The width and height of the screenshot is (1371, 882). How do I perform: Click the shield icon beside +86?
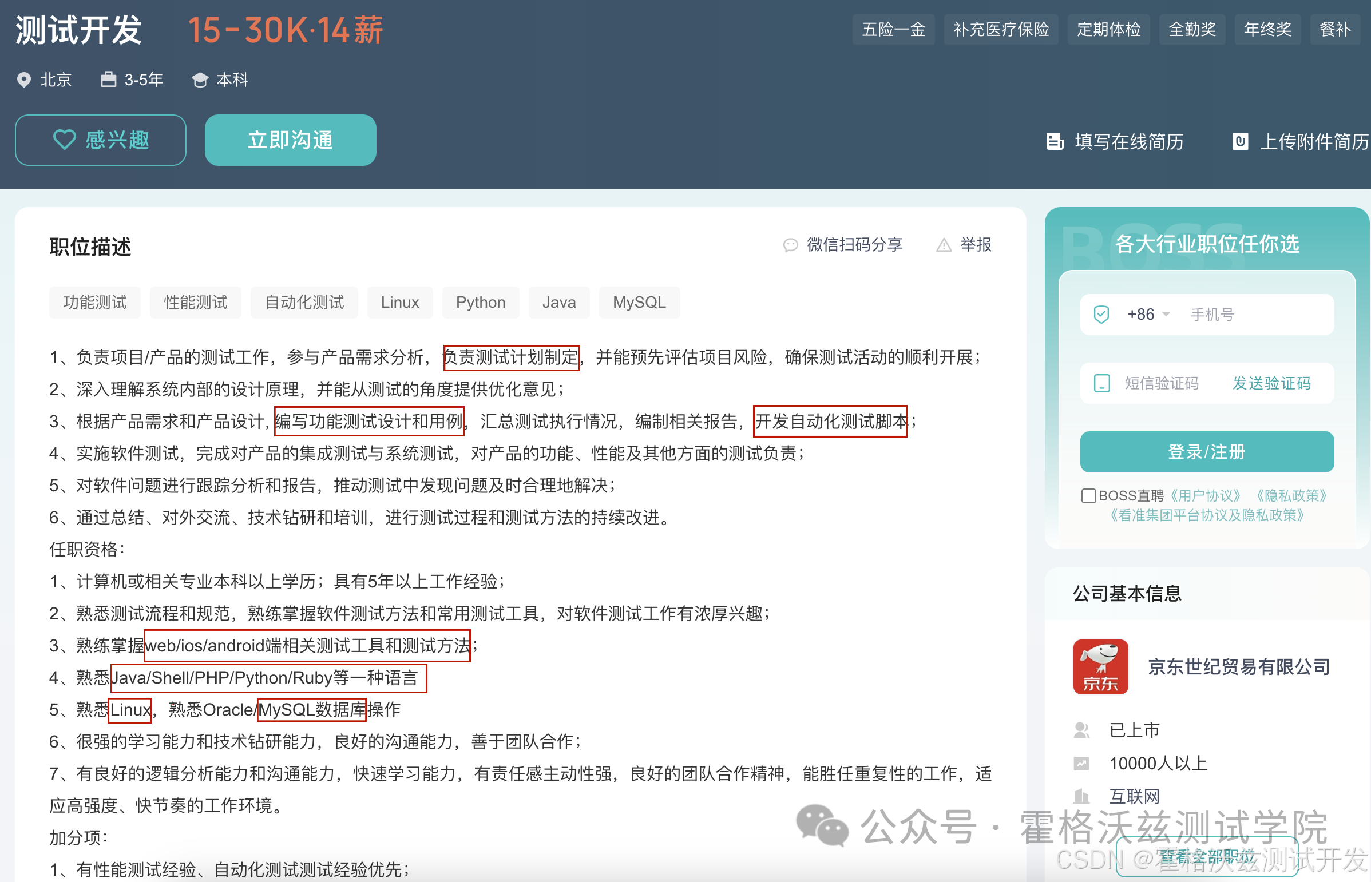[1101, 315]
